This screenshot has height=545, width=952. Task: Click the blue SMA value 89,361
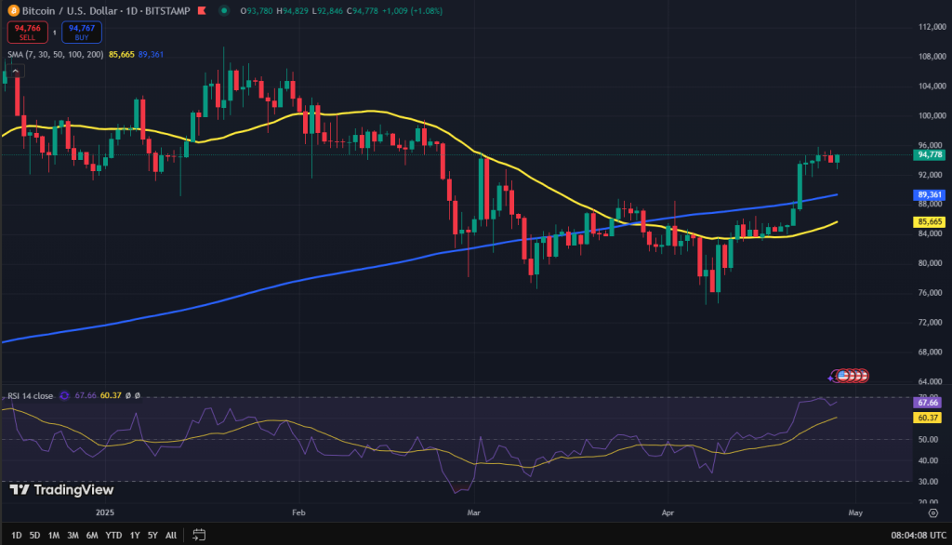(151, 55)
